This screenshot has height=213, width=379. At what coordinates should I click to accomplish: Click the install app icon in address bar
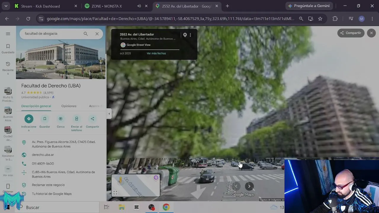pyautogui.click(x=311, y=19)
